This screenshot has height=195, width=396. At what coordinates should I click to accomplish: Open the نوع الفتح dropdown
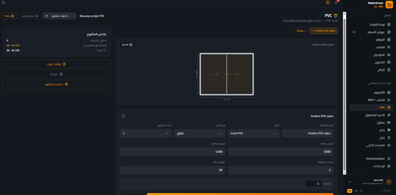coord(200,133)
